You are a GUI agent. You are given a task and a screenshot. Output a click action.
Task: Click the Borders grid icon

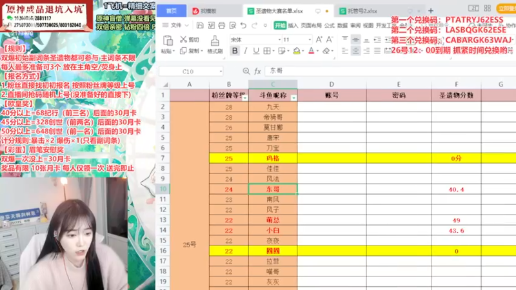[x=266, y=51]
